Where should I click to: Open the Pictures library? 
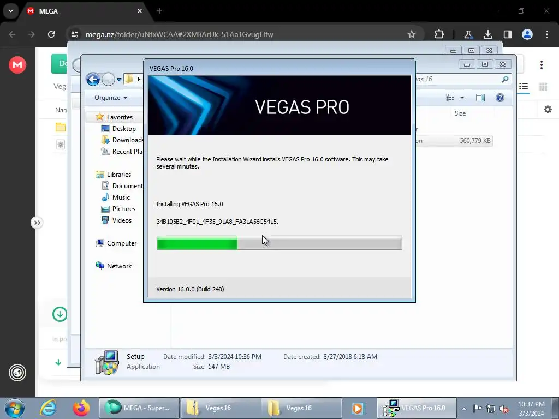tap(124, 209)
